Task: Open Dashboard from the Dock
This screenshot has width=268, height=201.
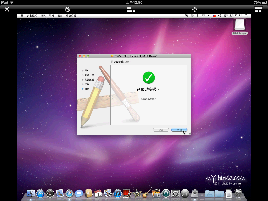Action: 50,193
